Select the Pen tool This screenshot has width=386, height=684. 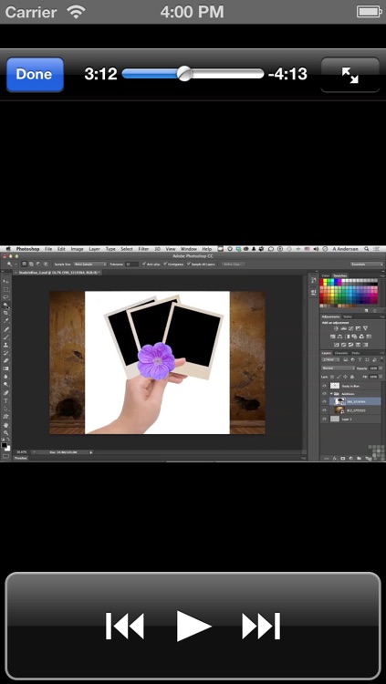(5, 392)
